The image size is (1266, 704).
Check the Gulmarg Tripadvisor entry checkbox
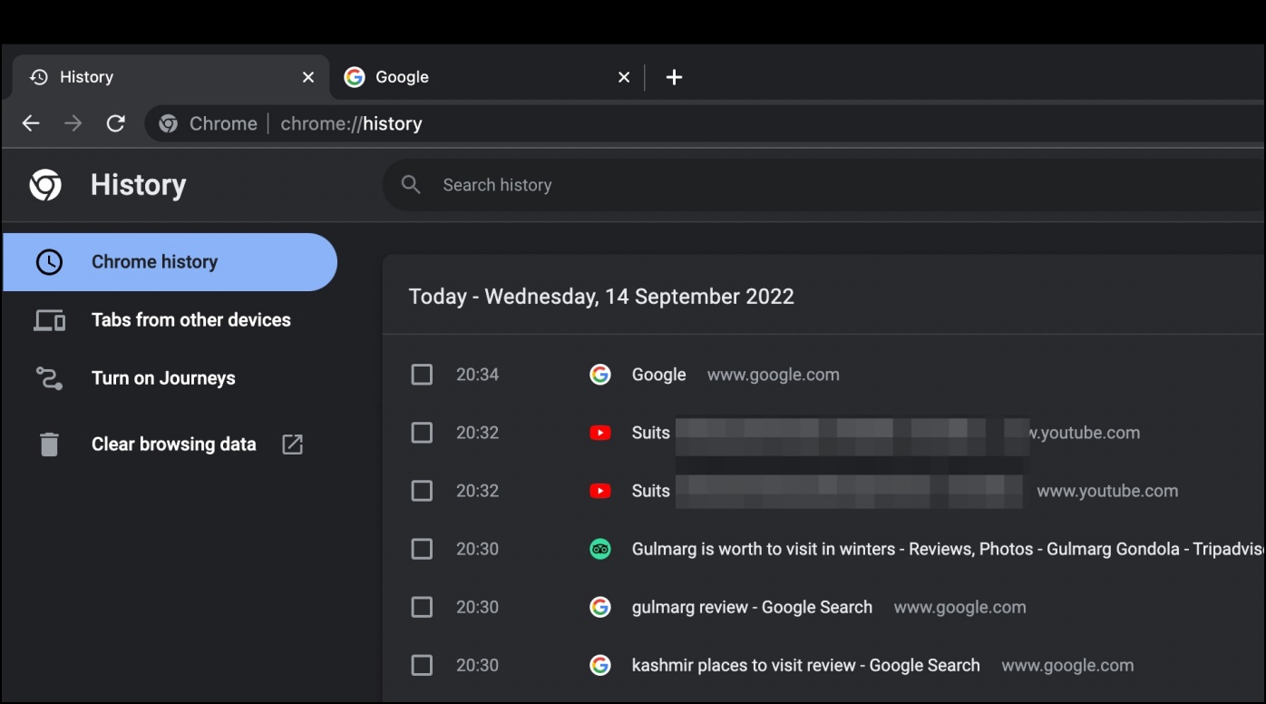(x=422, y=549)
